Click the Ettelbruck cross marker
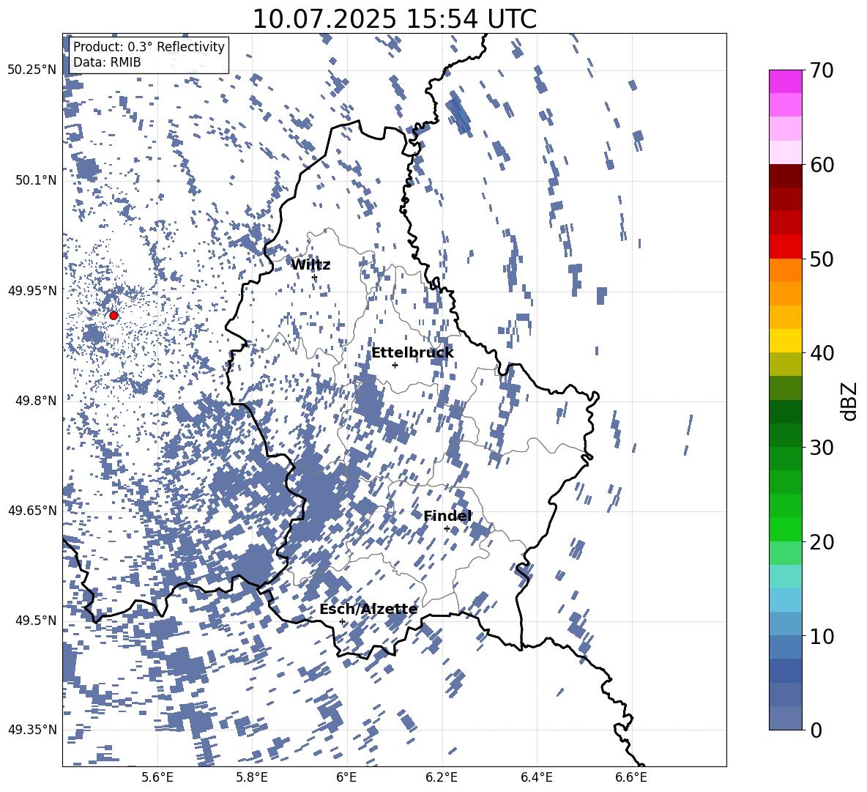 [x=395, y=365]
